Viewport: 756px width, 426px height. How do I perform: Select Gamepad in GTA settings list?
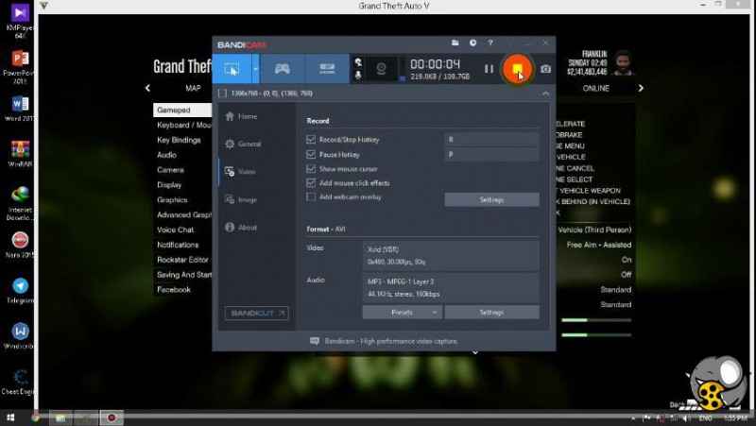[182, 110]
